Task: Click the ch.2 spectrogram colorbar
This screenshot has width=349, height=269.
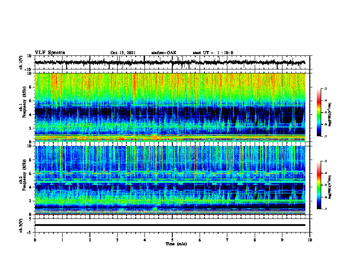Action: coord(319,185)
